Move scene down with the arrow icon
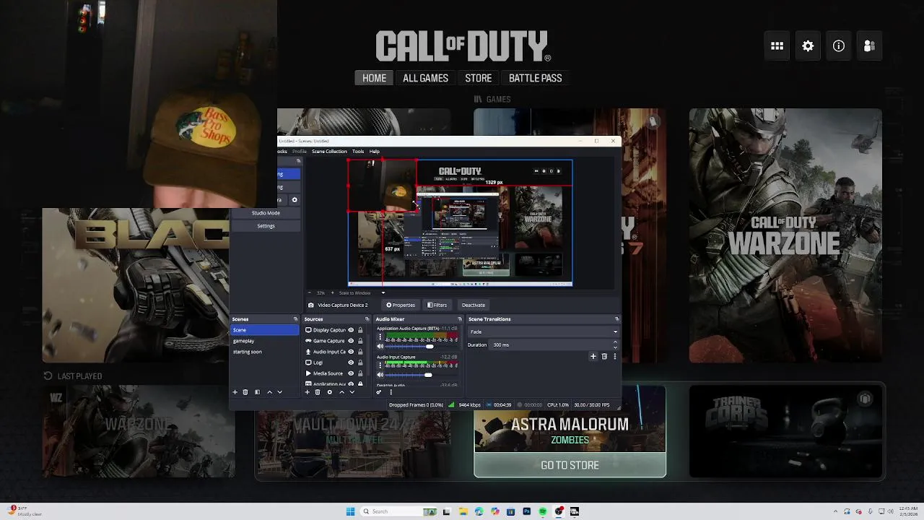Image resolution: width=924 pixels, height=520 pixels. [279, 392]
